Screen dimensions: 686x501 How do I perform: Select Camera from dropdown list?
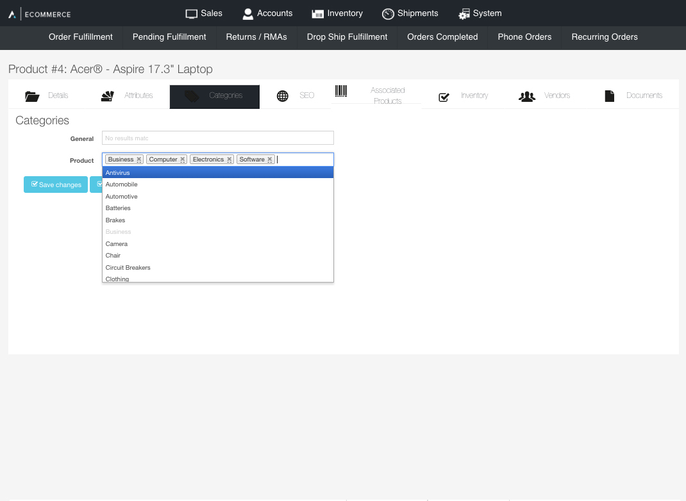[x=218, y=243]
